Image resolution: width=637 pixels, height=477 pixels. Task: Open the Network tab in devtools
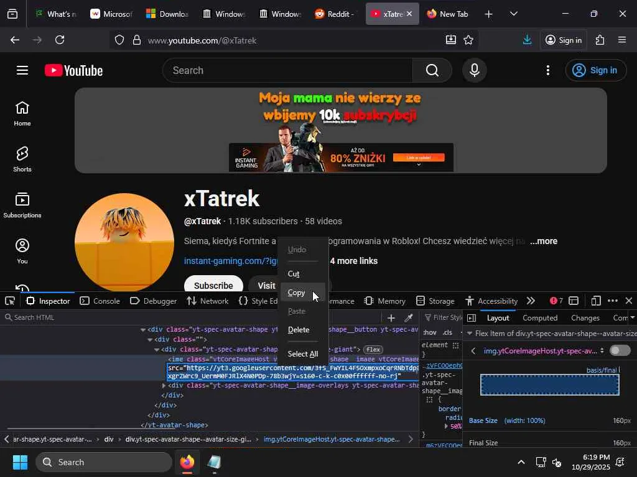click(x=208, y=301)
